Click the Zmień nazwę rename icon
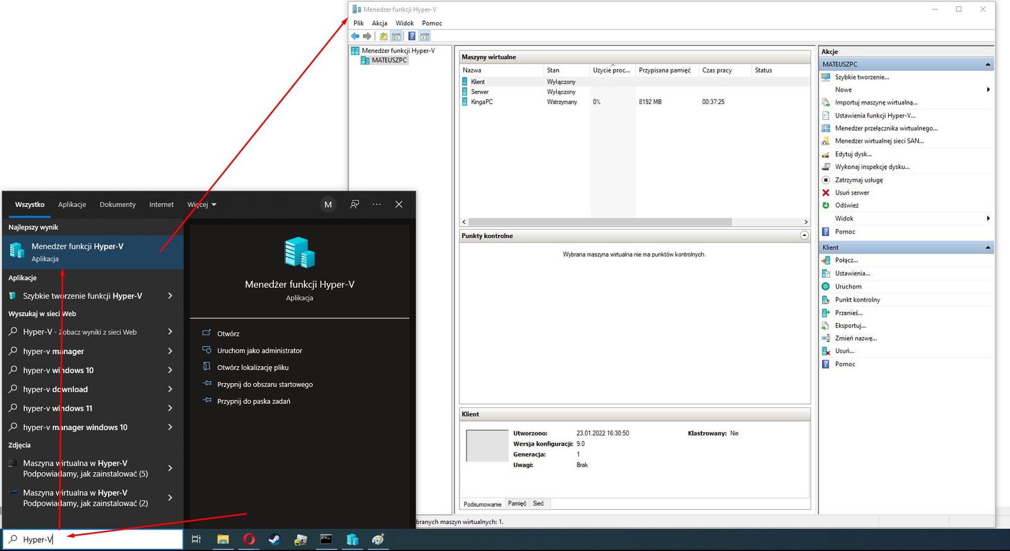 point(826,338)
